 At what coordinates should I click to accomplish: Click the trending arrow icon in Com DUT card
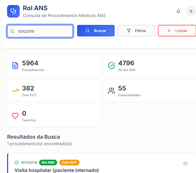point(15,91)
